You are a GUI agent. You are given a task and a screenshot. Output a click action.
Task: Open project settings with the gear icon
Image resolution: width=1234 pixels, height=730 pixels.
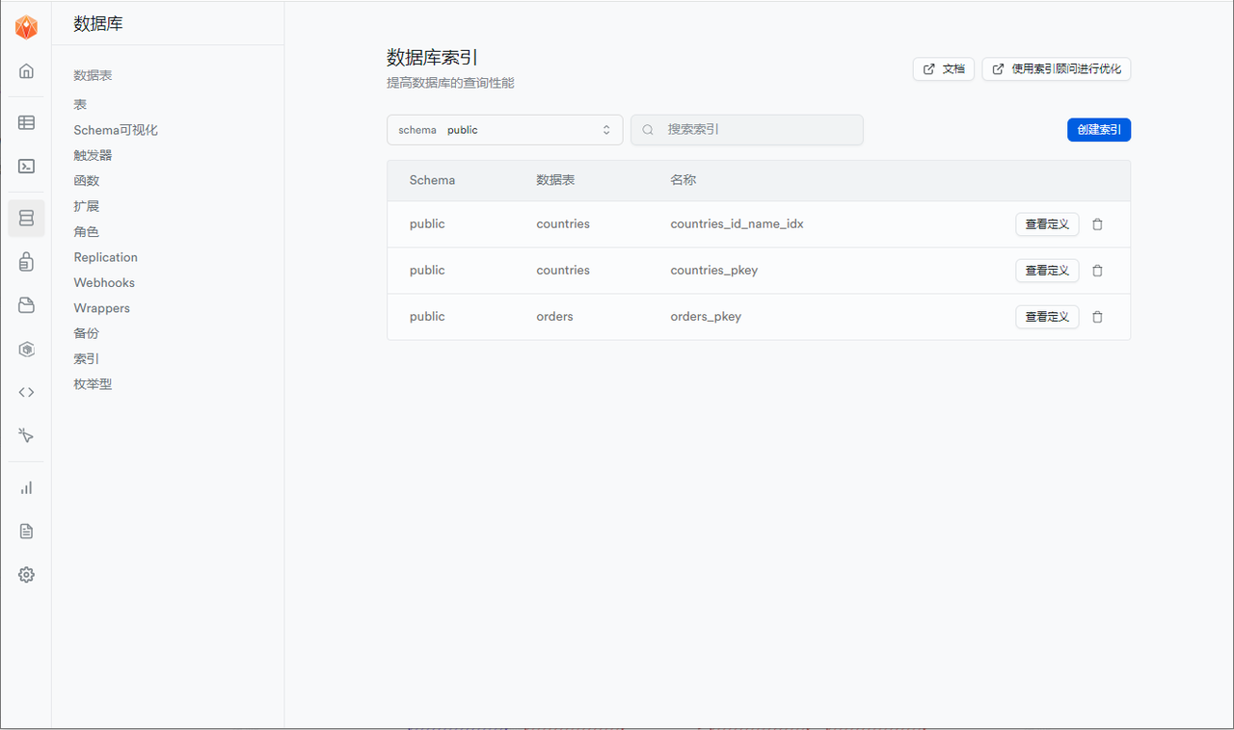(26, 574)
